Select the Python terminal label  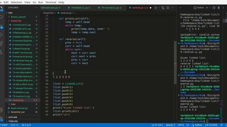coord(199,8)
